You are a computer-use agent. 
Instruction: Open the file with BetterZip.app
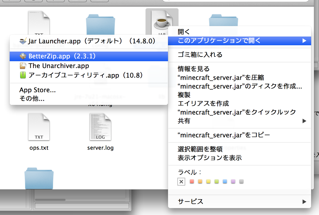(89, 56)
